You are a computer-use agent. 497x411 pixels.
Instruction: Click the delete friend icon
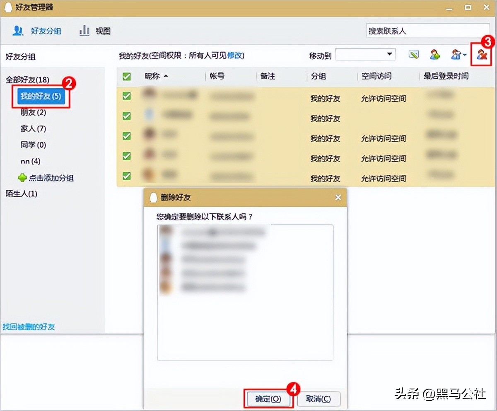pyautogui.click(x=481, y=54)
